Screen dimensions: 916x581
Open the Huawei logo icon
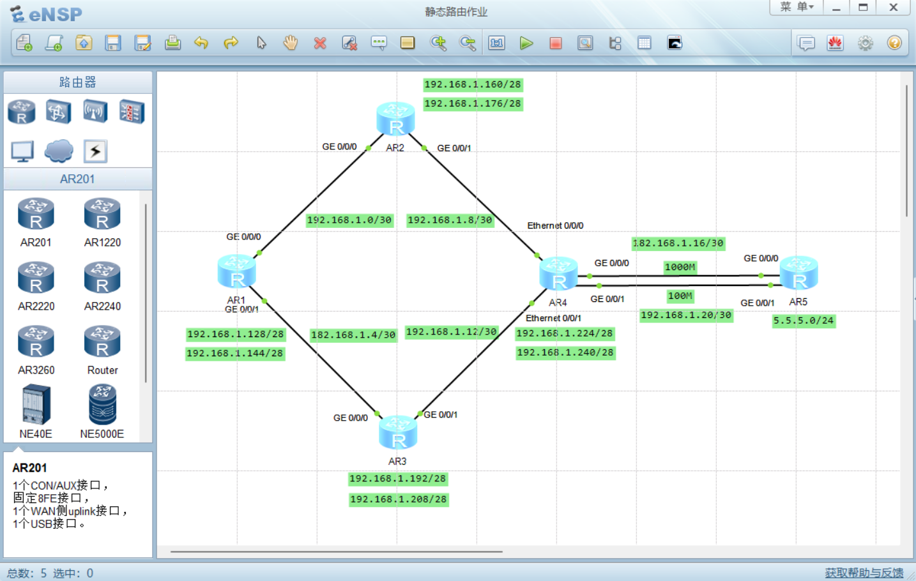tap(835, 43)
